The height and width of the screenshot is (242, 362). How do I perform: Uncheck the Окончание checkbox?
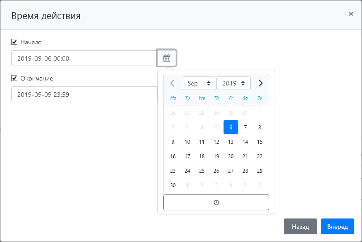point(14,78)
